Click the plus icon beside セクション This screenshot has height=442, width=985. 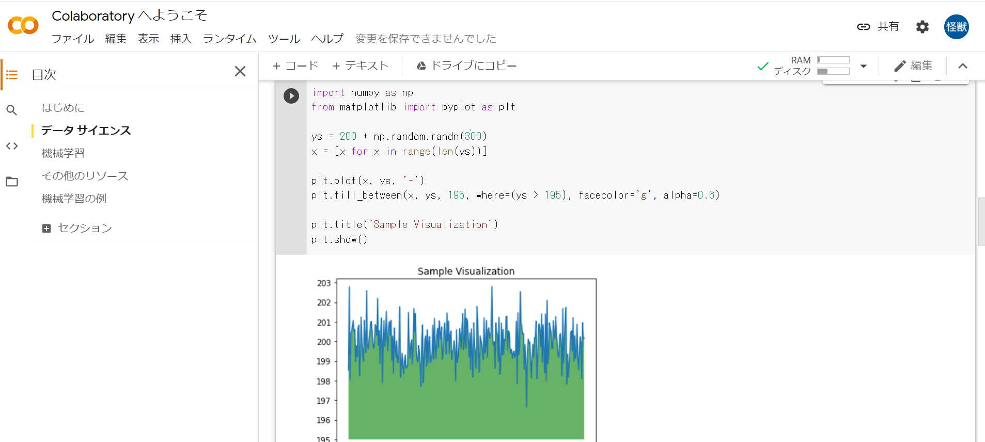[x=46, y=228]
